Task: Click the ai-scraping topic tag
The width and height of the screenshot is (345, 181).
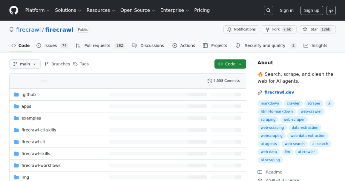Action: (270, 160)
